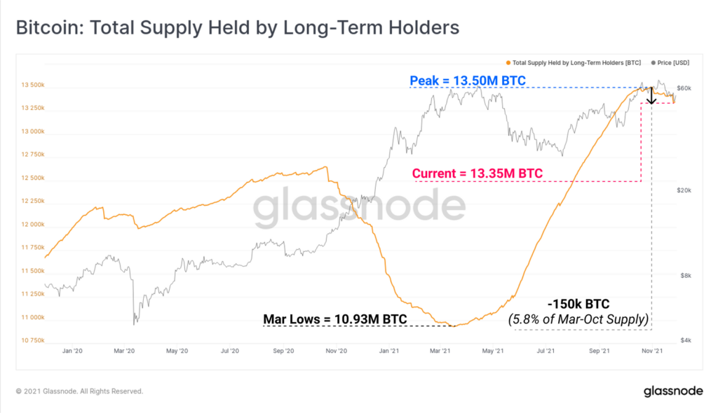Click the chart title text

point(237,28)
